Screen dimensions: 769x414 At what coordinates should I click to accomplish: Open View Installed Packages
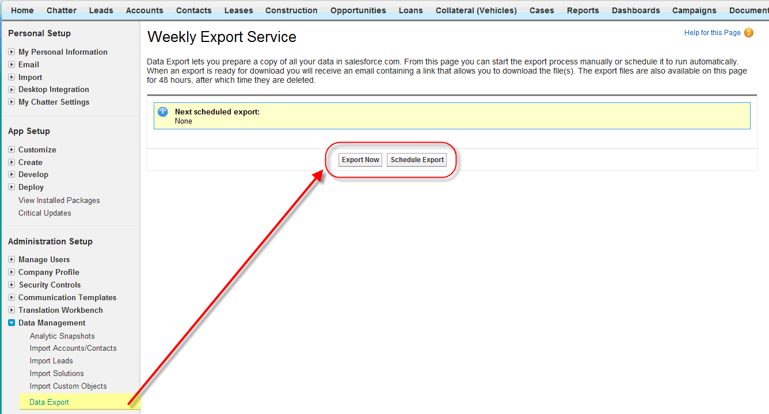coord(59,200)
